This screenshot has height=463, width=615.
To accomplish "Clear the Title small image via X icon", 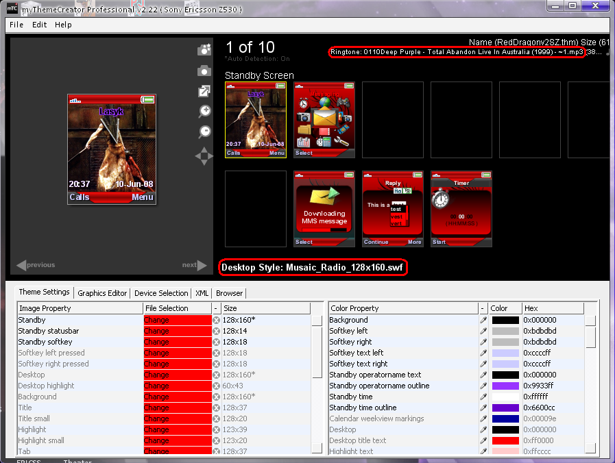I will pos(216,418).
